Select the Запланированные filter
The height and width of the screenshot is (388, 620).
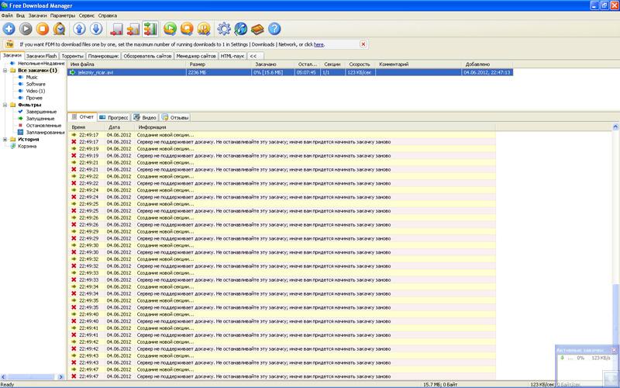pos(45,132)
